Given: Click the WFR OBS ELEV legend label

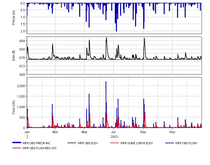Looking at the screenshot, I should [88, 143].
